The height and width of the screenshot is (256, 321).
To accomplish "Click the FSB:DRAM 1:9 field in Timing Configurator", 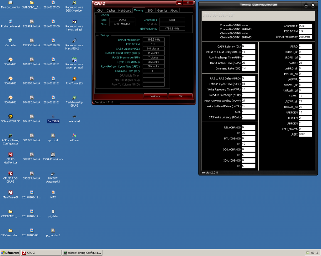I will (305, 32).
